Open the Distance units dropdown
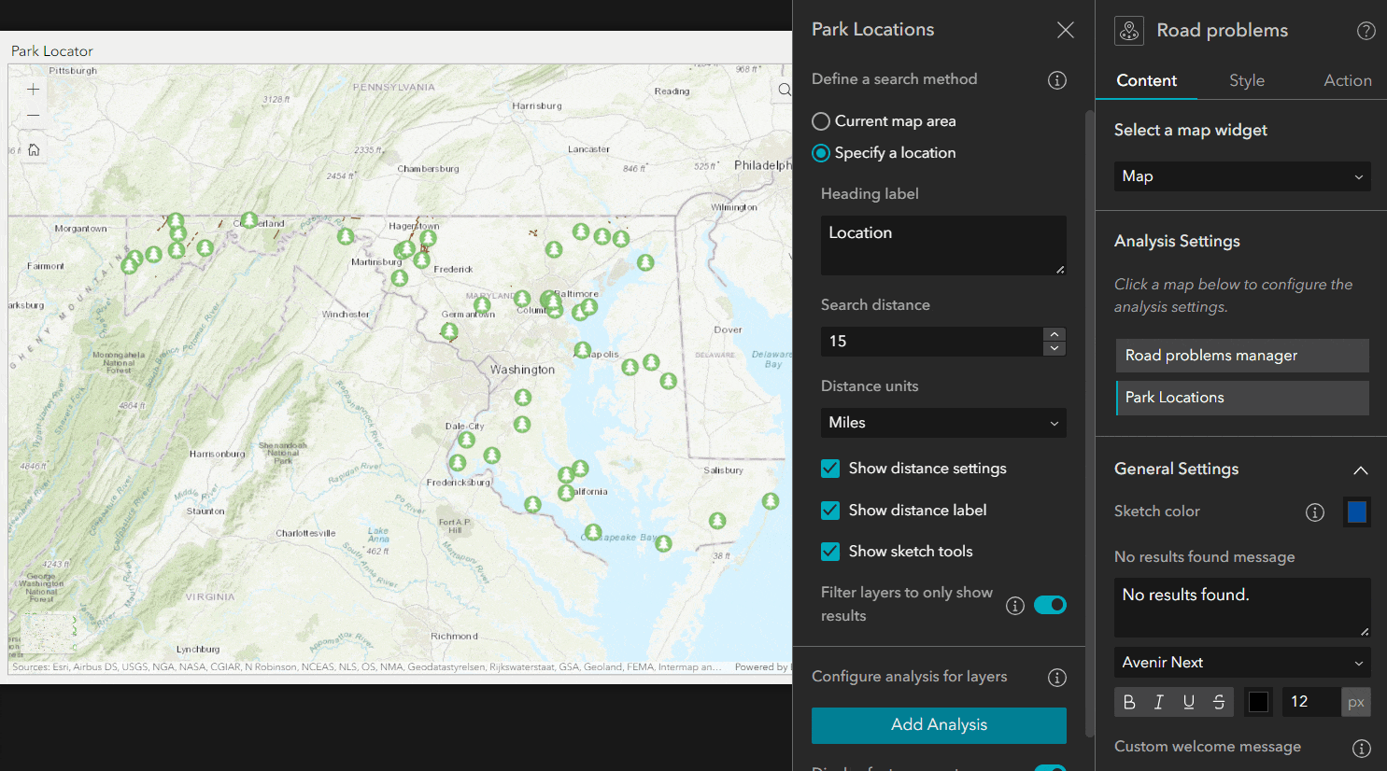The image size is (1387, 771). click(942, 423)
